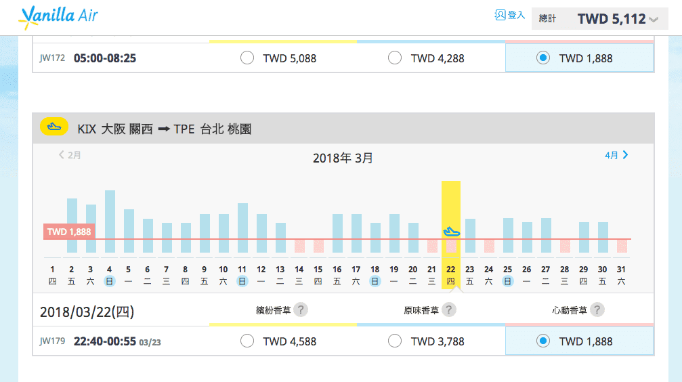Select TWD 1,888 fare for JW179
This screenshot has width=682, height=382.
point(542,341)
